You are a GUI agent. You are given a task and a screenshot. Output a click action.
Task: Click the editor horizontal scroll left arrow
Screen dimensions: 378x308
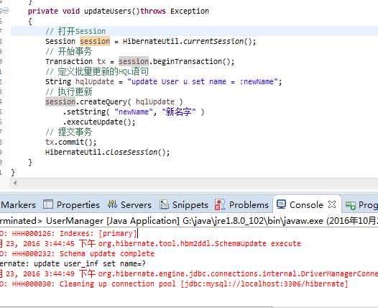tap(15, 183)
